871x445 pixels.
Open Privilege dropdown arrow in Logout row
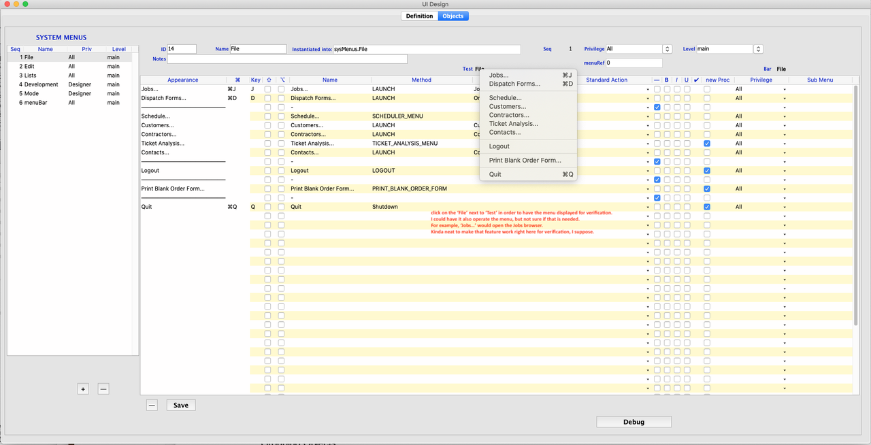click(784, 171)
